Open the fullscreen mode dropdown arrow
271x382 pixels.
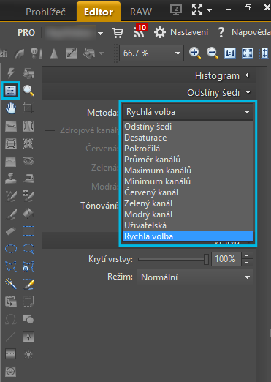pyautogui.click(x=209, y=10)
